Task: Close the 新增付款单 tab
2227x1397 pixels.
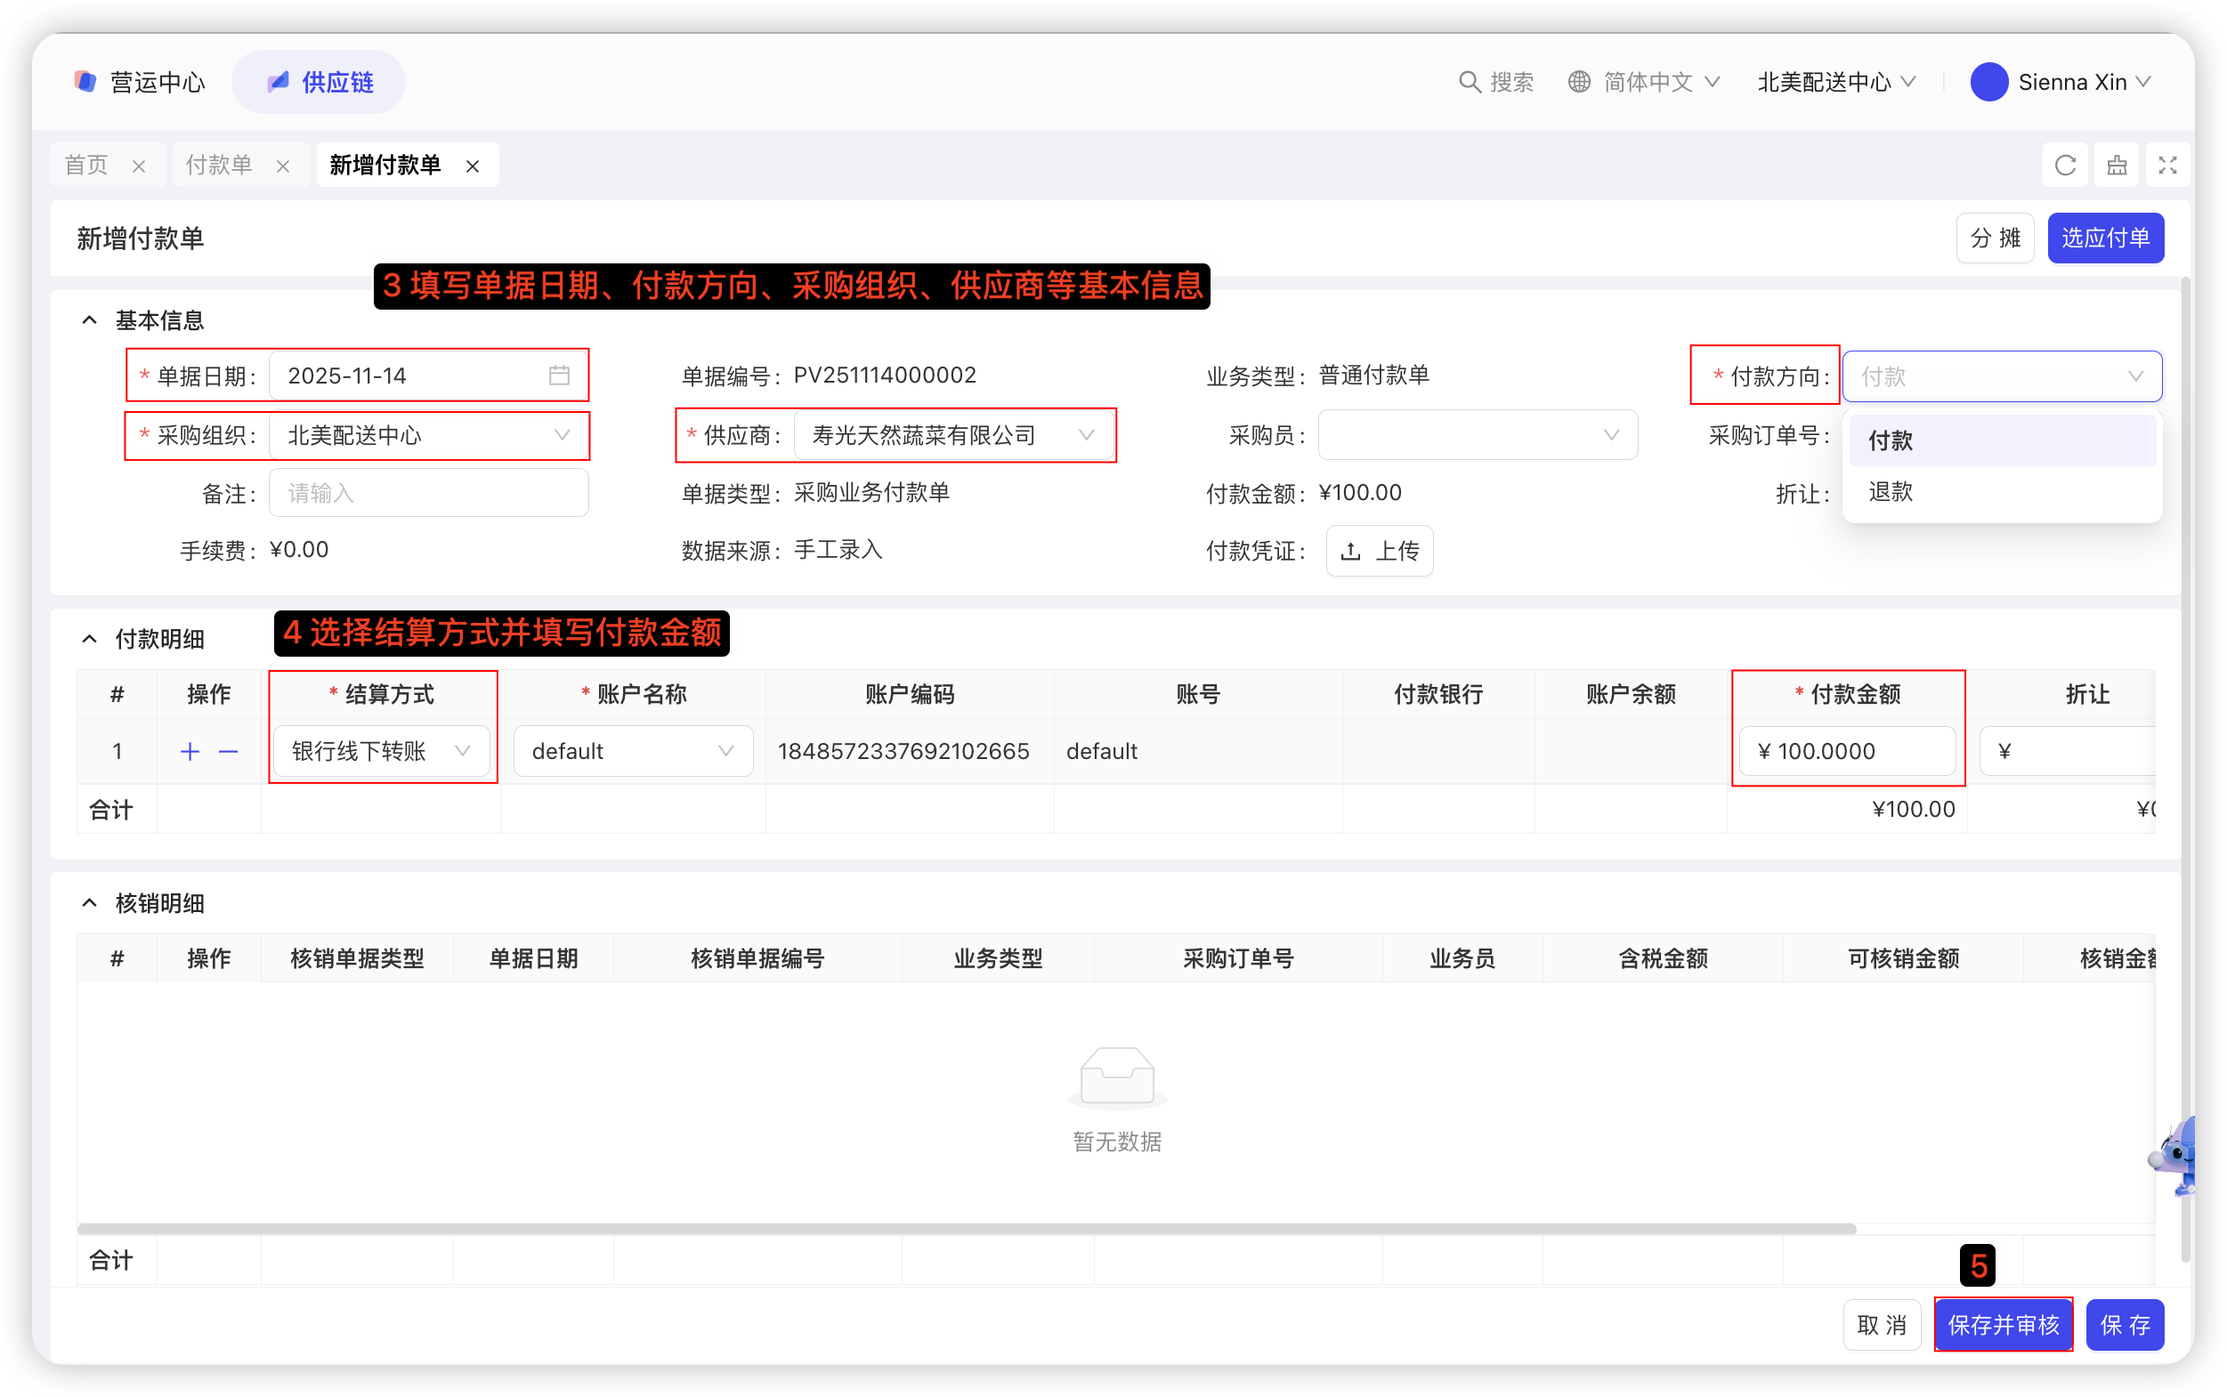Action: pyautogui.click(x=473, y=166)
